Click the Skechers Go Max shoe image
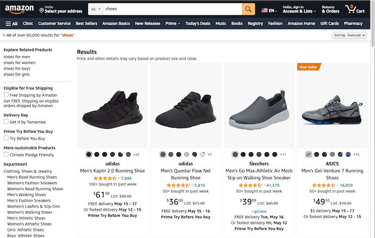375x238 pixels. (x=258, y=109)
